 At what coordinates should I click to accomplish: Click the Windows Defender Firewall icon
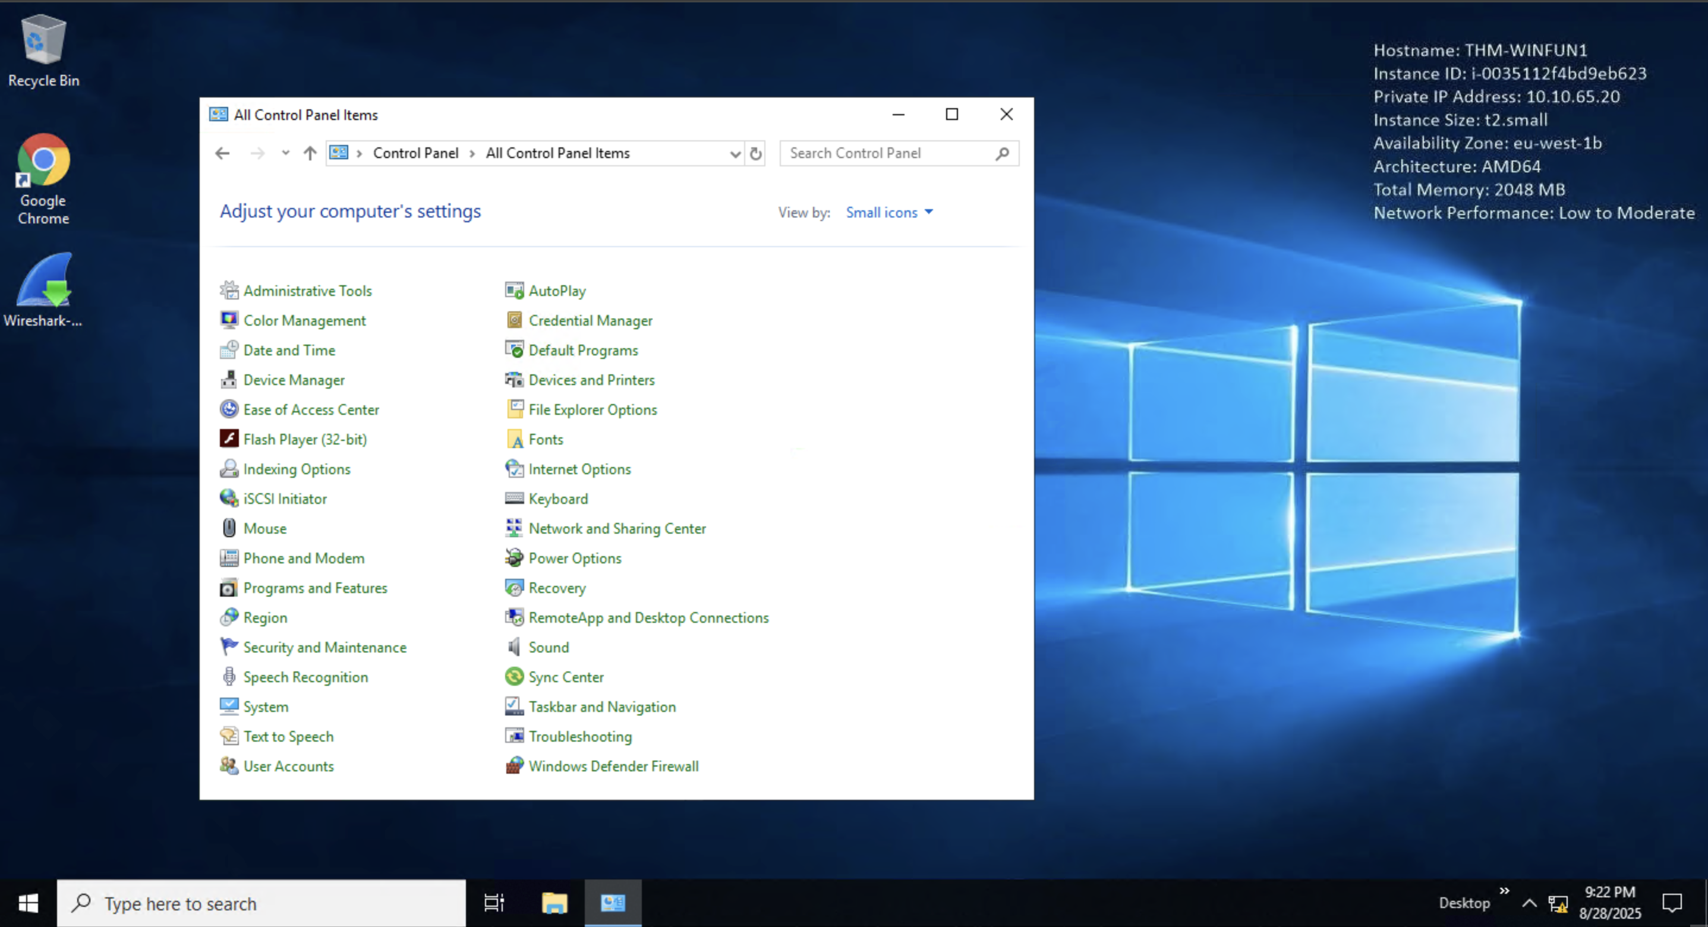tap(514, 766)
